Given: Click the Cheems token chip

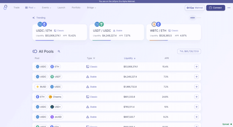Looking at the screenshot, I should click(55, 97).
